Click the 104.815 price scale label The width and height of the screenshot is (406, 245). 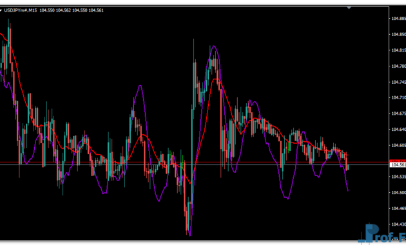(x=398, y=50)
